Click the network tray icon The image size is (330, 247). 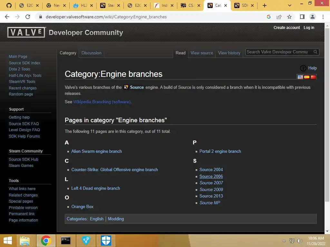click(292, 241)
